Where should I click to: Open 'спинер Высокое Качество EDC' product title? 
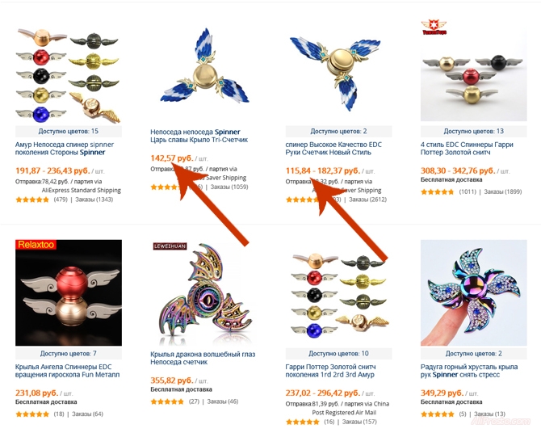(333, 149)
